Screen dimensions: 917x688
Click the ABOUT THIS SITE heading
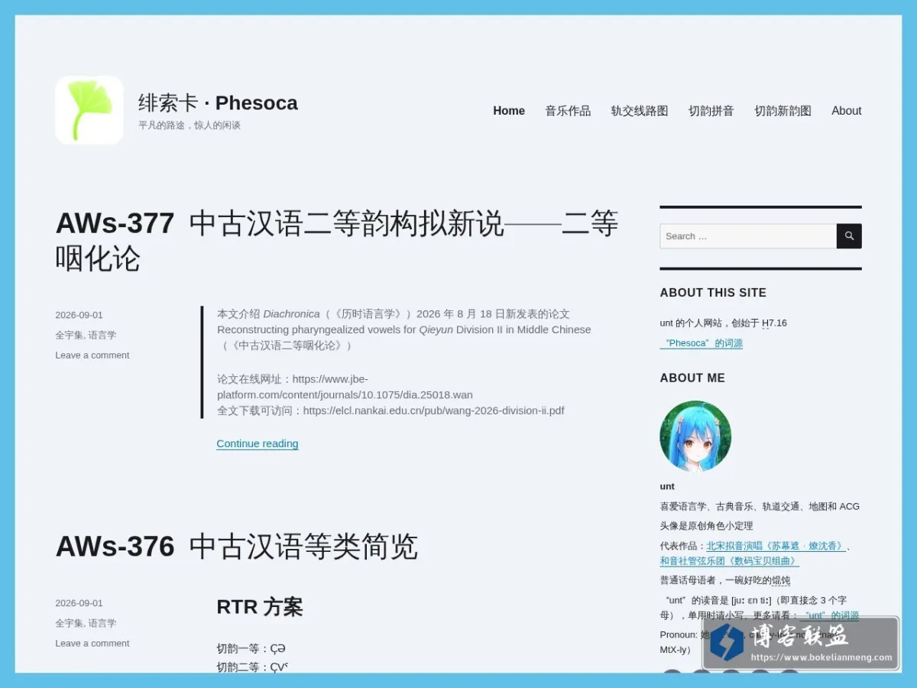[x=713, y=293]
